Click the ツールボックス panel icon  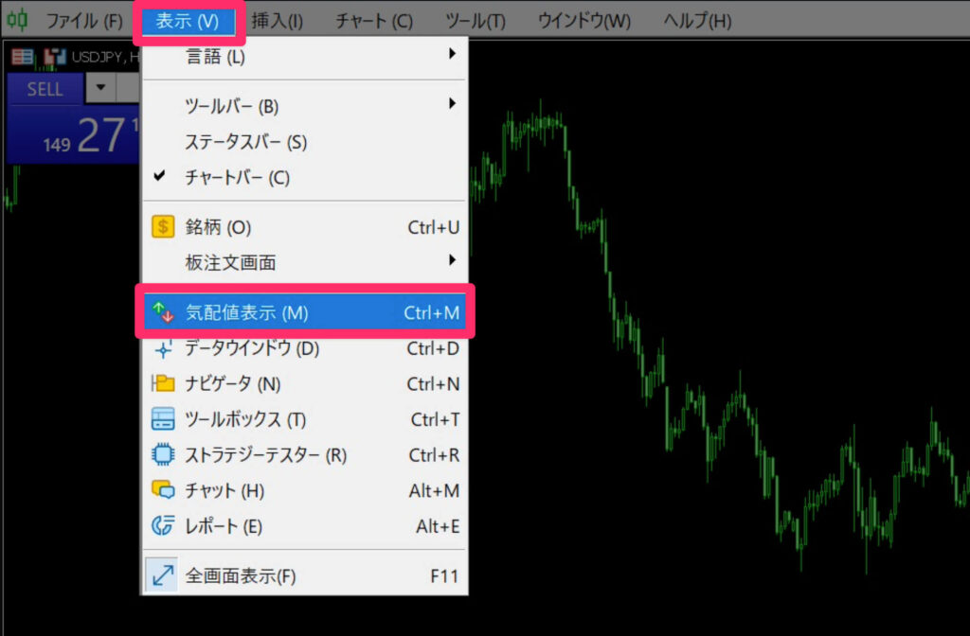(161, 419)
